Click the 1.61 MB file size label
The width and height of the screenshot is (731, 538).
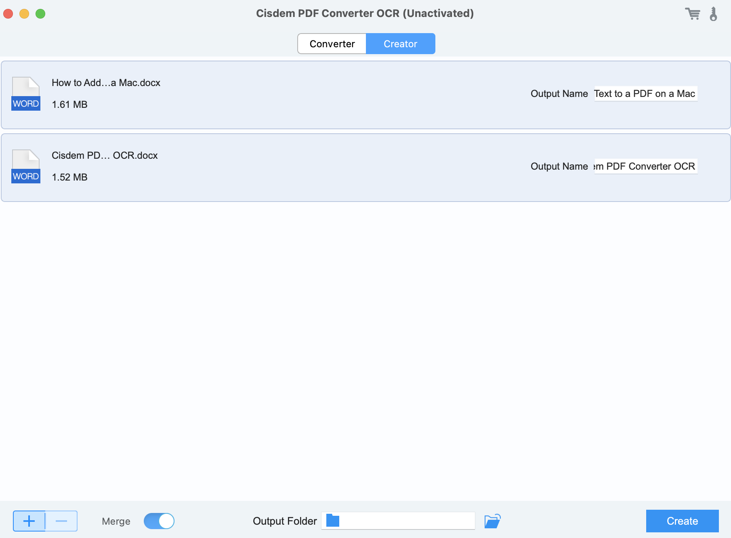click(69, 104)
